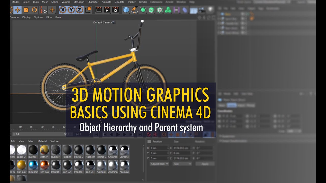Screen dimensions: 326x183
Task: Add a Light object from toolbar
Action: pyautogui.click(x=210, y=10)
